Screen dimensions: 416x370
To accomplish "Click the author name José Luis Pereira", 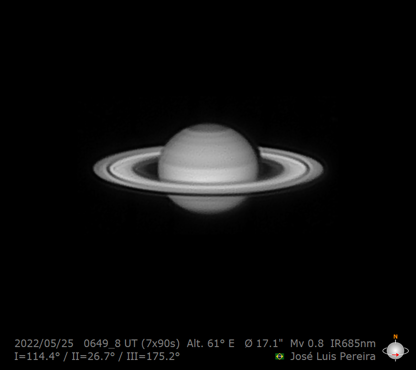I will [x=333, y=356].
